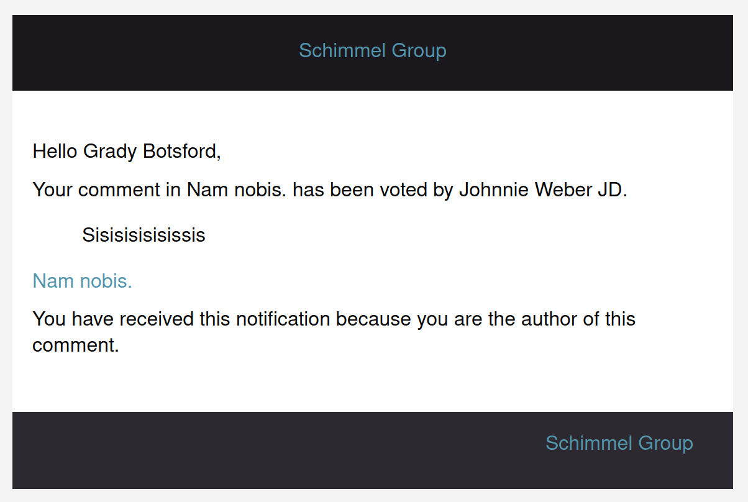
Task: Click the word Hello in the greeting
Action: (x=55, y=151)
